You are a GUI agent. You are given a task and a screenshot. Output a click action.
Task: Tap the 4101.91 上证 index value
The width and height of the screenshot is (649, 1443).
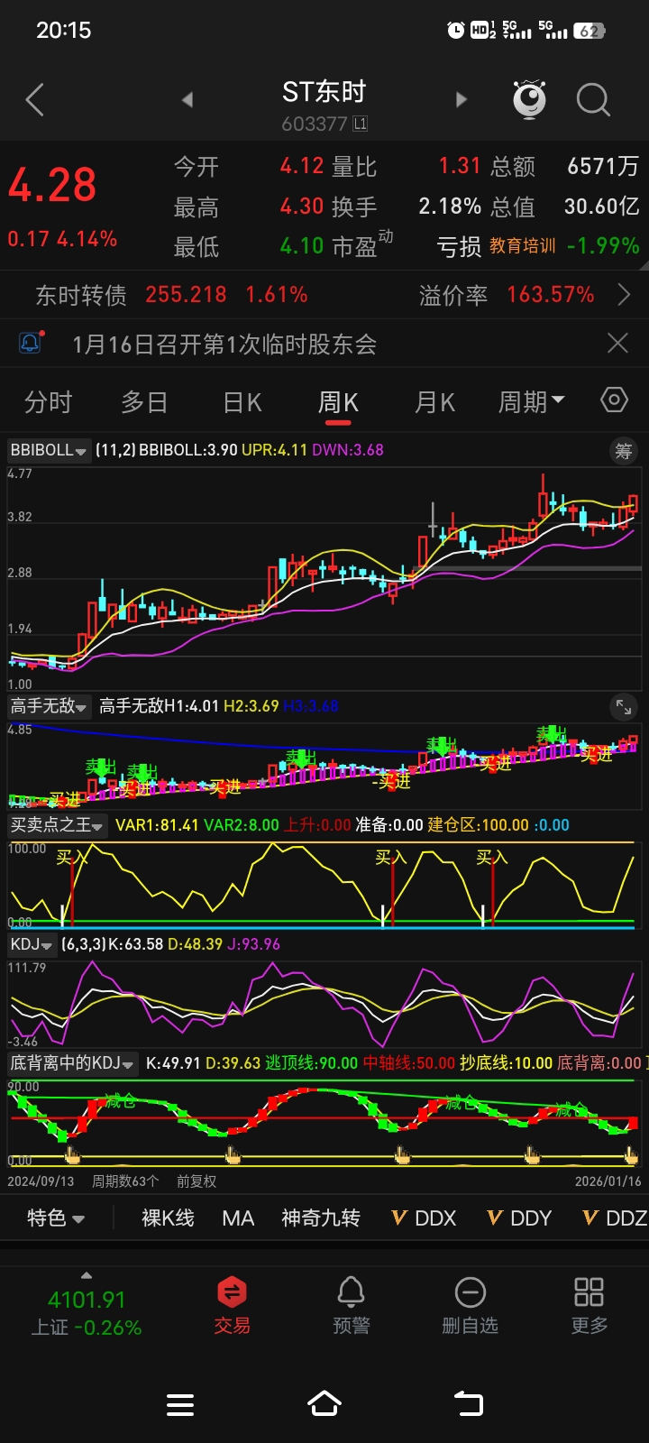tap(87, 1300)
